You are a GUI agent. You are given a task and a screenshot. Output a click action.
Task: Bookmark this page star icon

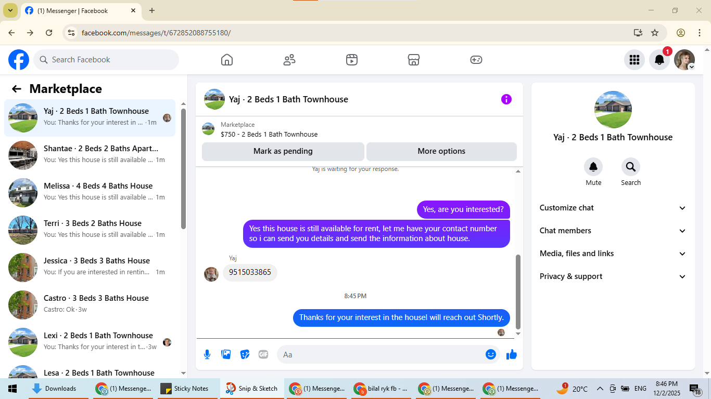point(655,33)
